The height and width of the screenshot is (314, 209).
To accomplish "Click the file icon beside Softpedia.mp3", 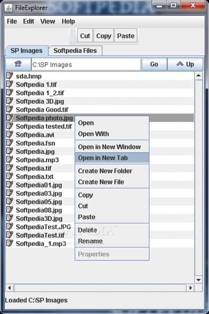I will (x=10, y=159).
